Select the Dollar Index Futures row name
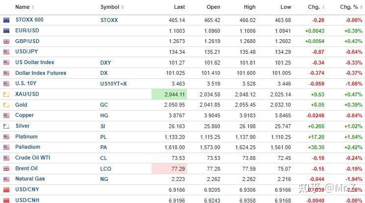Viewport: 365px width, 203px height. click(x=41, y=73)
